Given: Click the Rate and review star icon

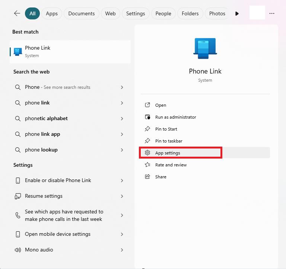Looking at the screenshot, I should pos(147,165).
